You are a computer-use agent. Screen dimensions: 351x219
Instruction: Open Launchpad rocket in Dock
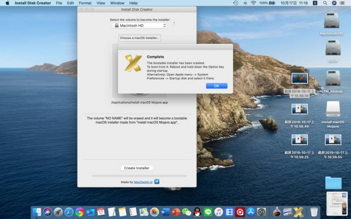click(x=58, y=212)
